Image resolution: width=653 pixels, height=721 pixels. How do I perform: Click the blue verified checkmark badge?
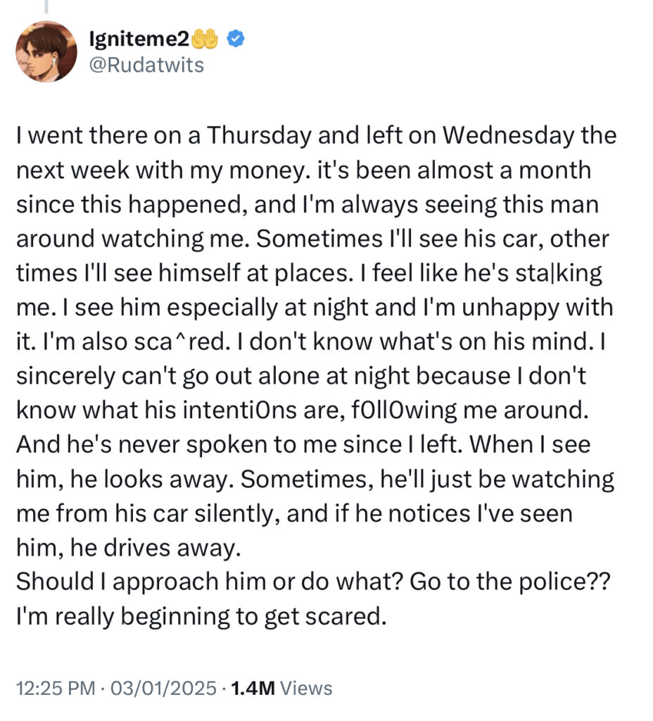point(236,39)
